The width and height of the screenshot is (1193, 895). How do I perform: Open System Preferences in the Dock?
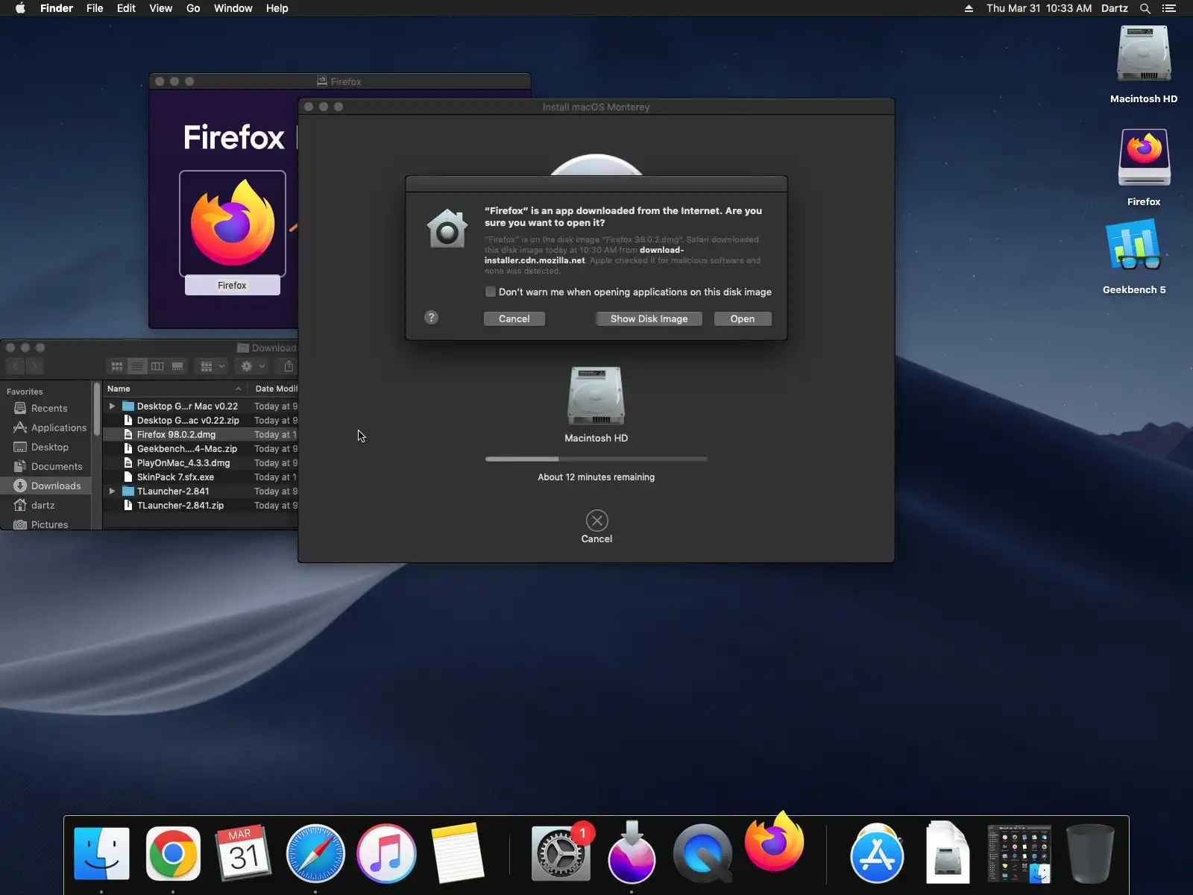point(561,854)
